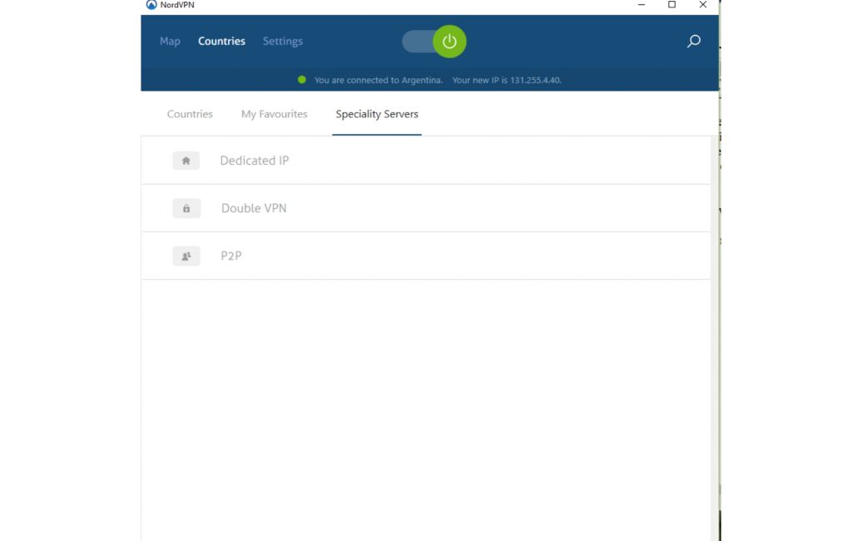Switch to the My Favourites tab
Image resolution: width=852 pixels, height=541 pixels.
coord(275,114)
